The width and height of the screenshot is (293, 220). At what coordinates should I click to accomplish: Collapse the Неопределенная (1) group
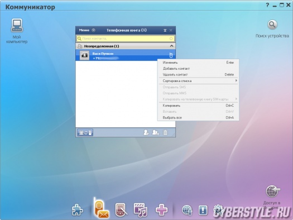(x=171, y=46)
